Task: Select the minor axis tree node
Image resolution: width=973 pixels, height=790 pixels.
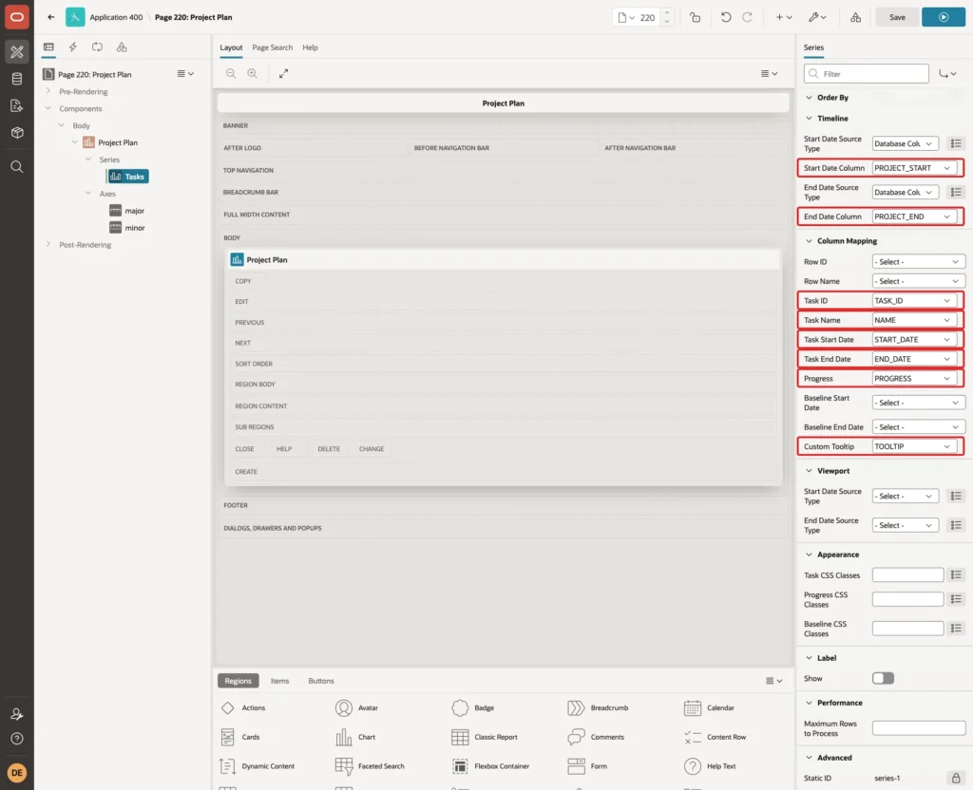Action: (127, 228)
